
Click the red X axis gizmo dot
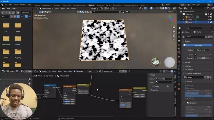tap(174, 20)
